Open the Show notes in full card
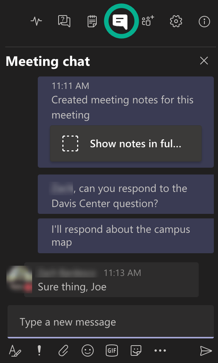This screenshot has height=363, width=218. (x=126, y=144)
